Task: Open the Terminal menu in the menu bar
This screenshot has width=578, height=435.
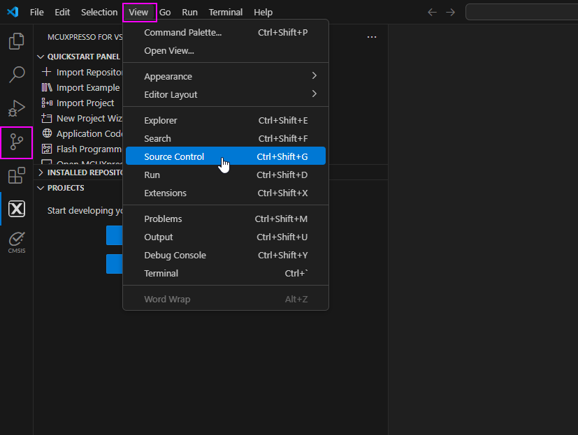Action: coord(225,12)
